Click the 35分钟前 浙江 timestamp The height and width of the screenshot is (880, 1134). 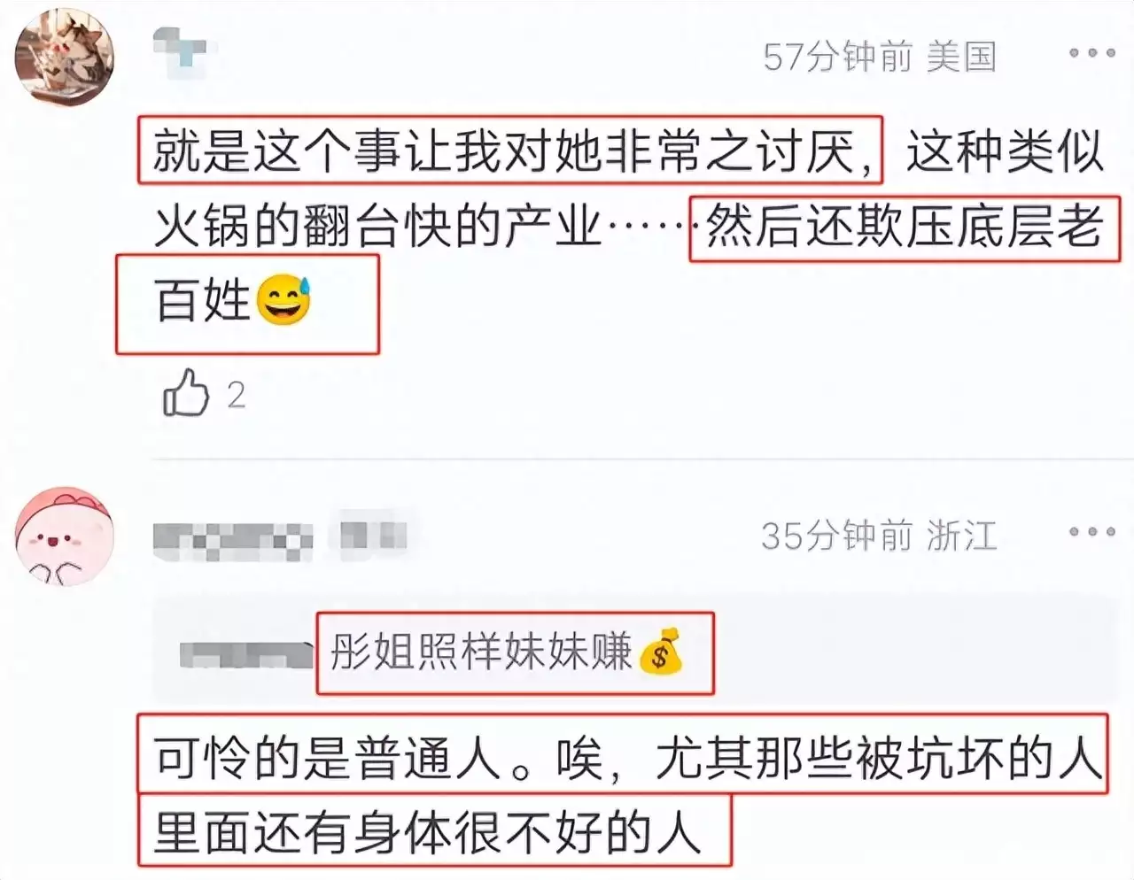click(x=879, y=536)
